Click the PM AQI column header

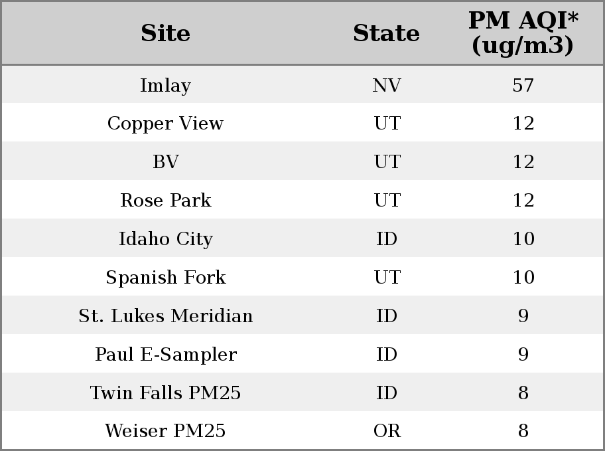pos(523,33)
